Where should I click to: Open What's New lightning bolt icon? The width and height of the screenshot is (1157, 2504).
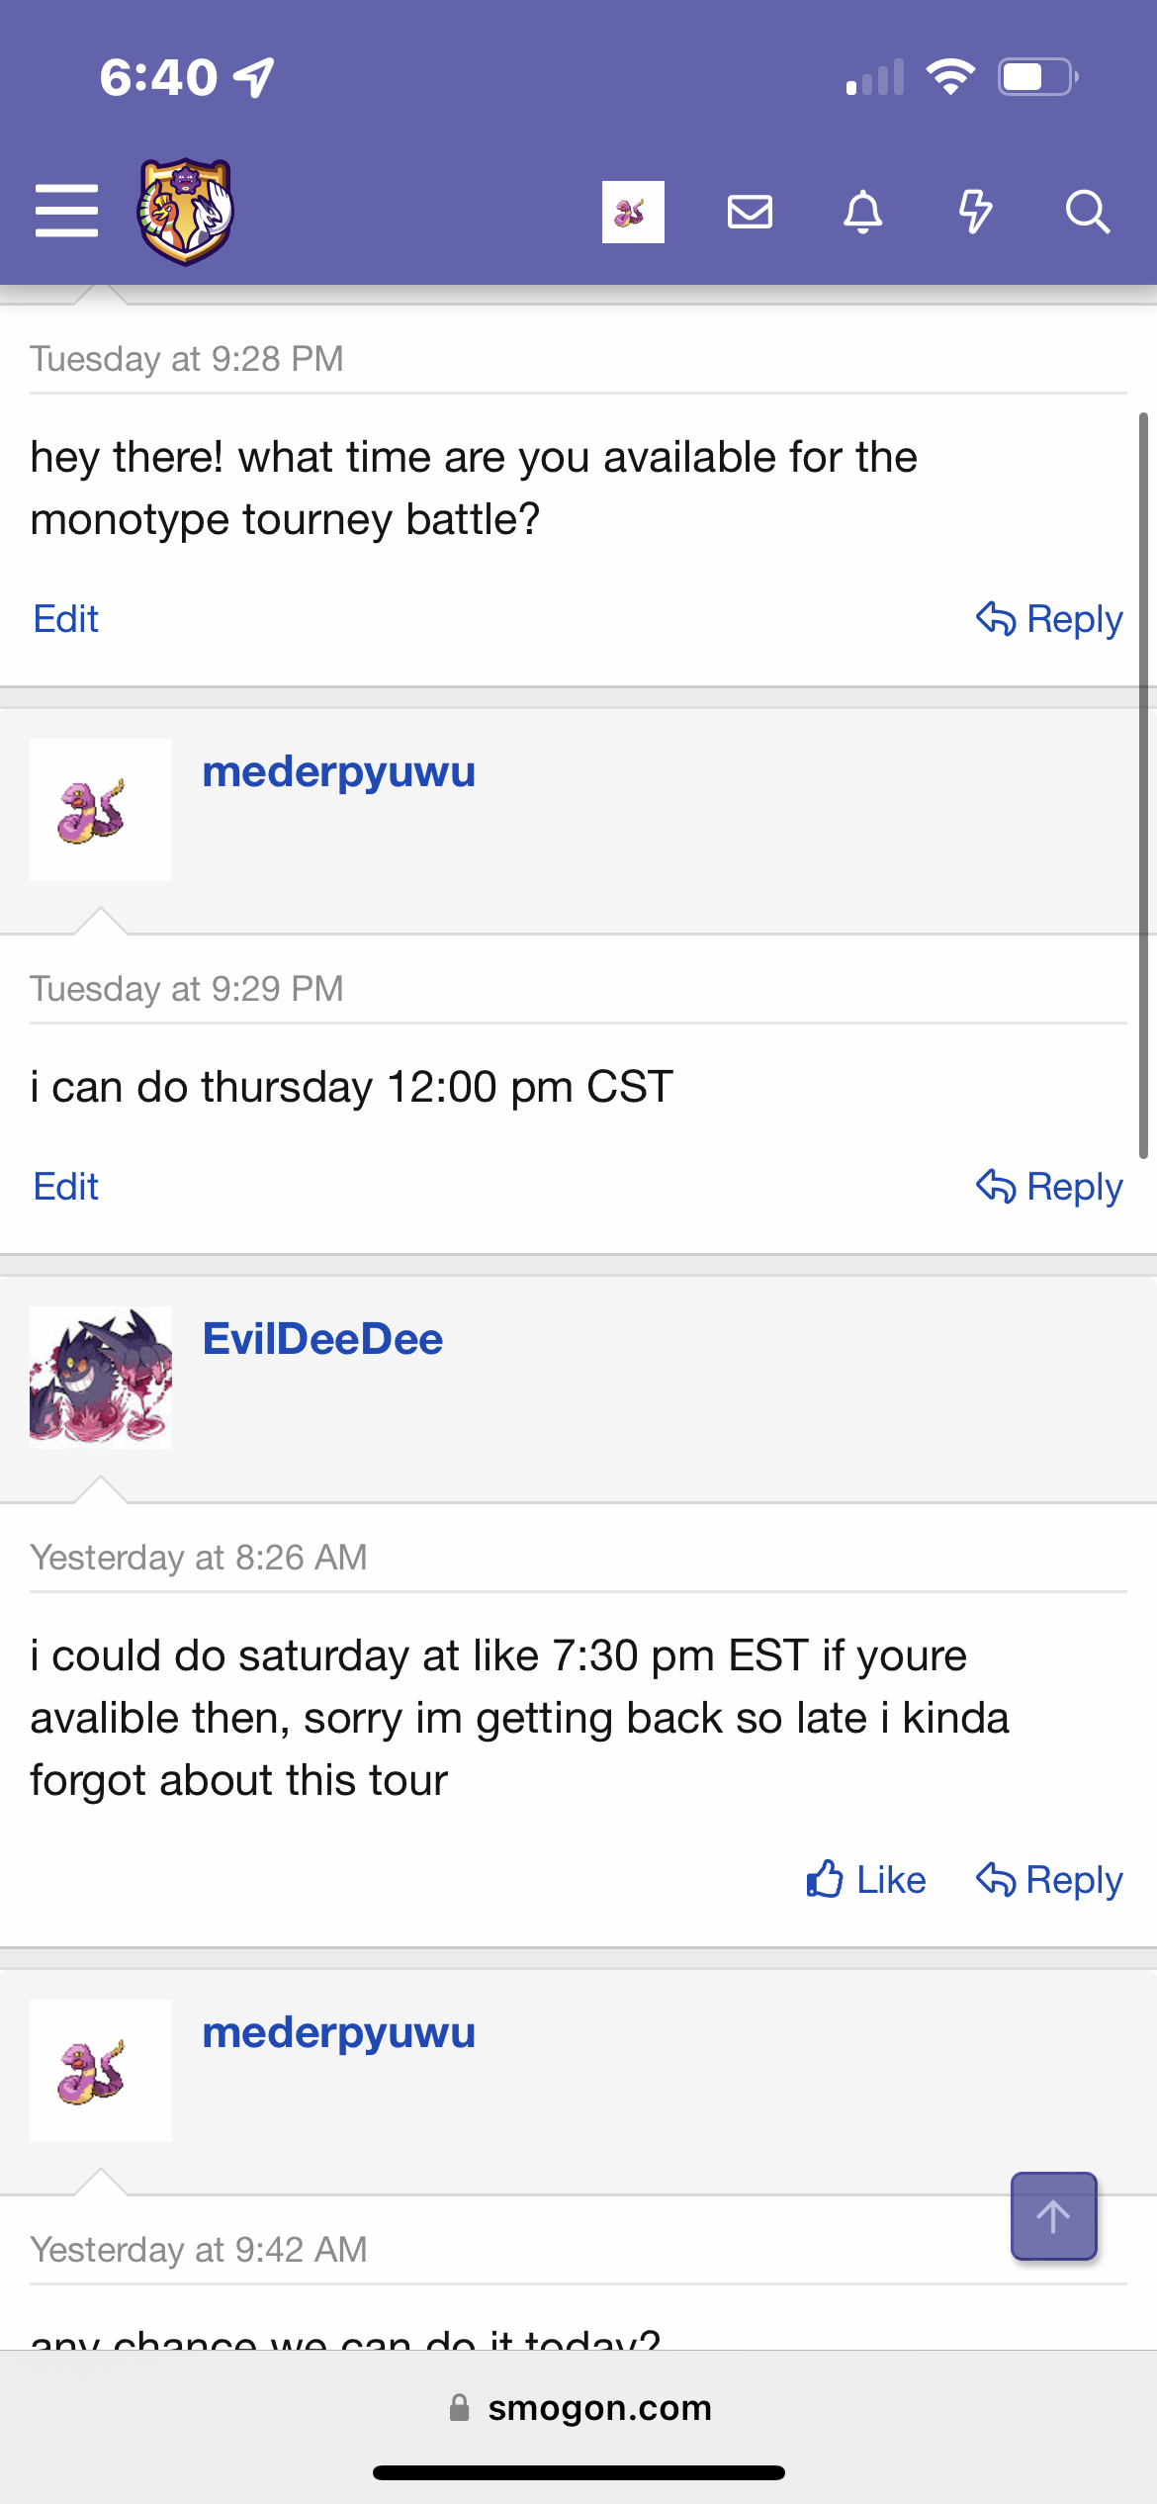(975, 212)
